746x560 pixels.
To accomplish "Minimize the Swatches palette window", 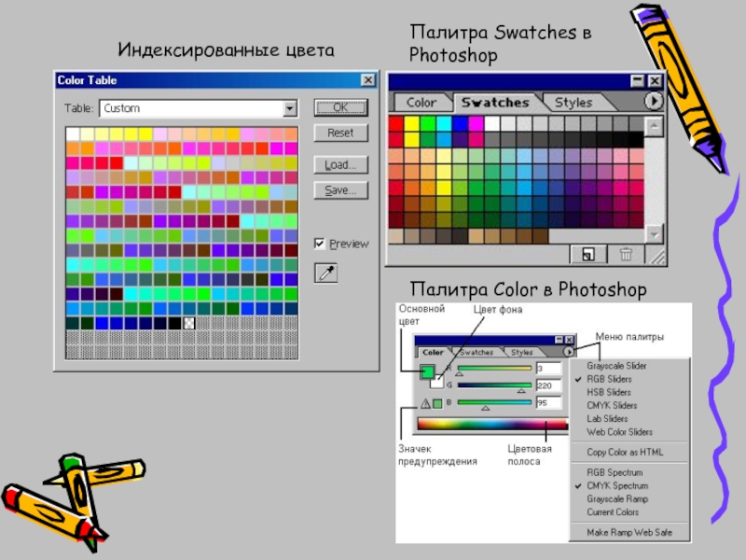I will [x=638, y=81].
